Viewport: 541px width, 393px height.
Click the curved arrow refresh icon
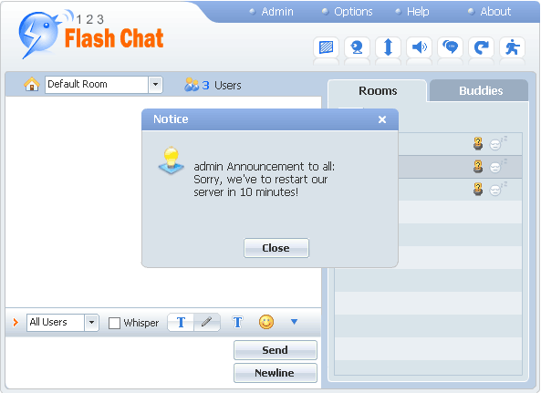pyautogui.click(x=482, y=47)
